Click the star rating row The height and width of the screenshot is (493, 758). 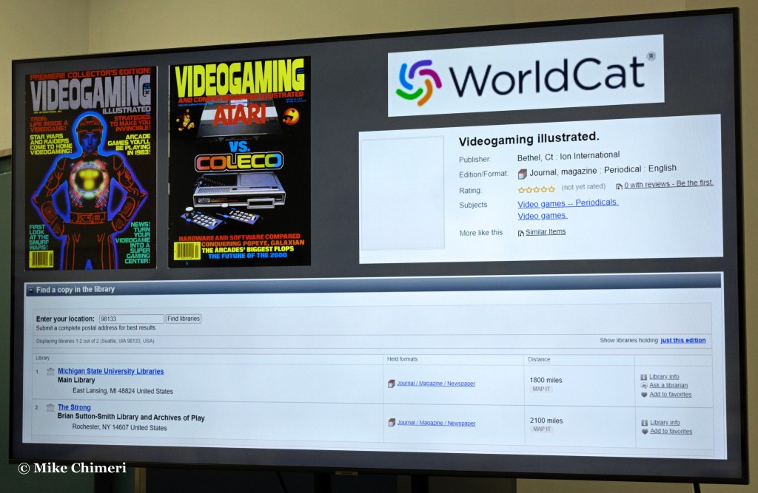tap(536, 189)
